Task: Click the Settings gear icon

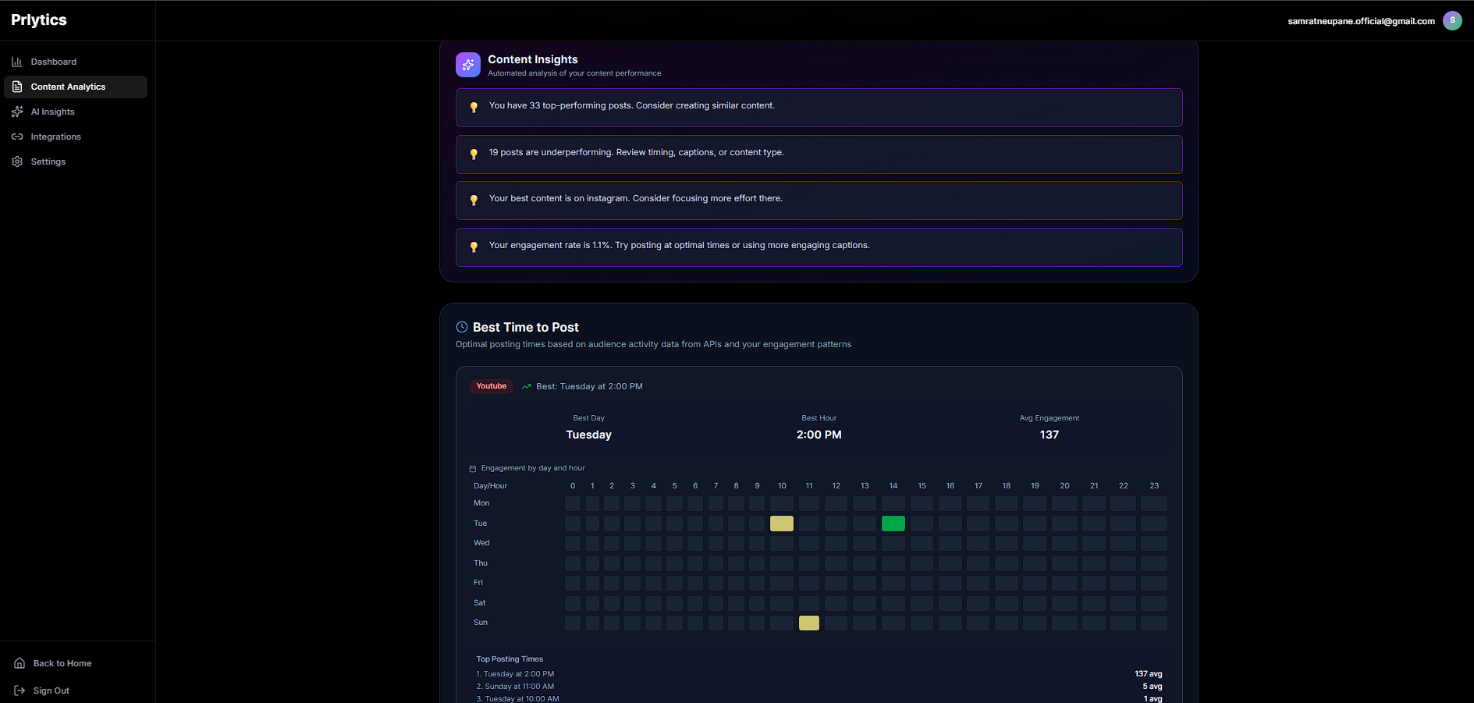Action: 17,162
